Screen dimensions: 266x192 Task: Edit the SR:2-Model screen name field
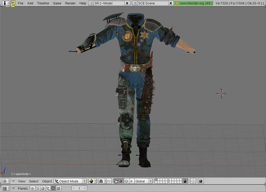point(109,3)
